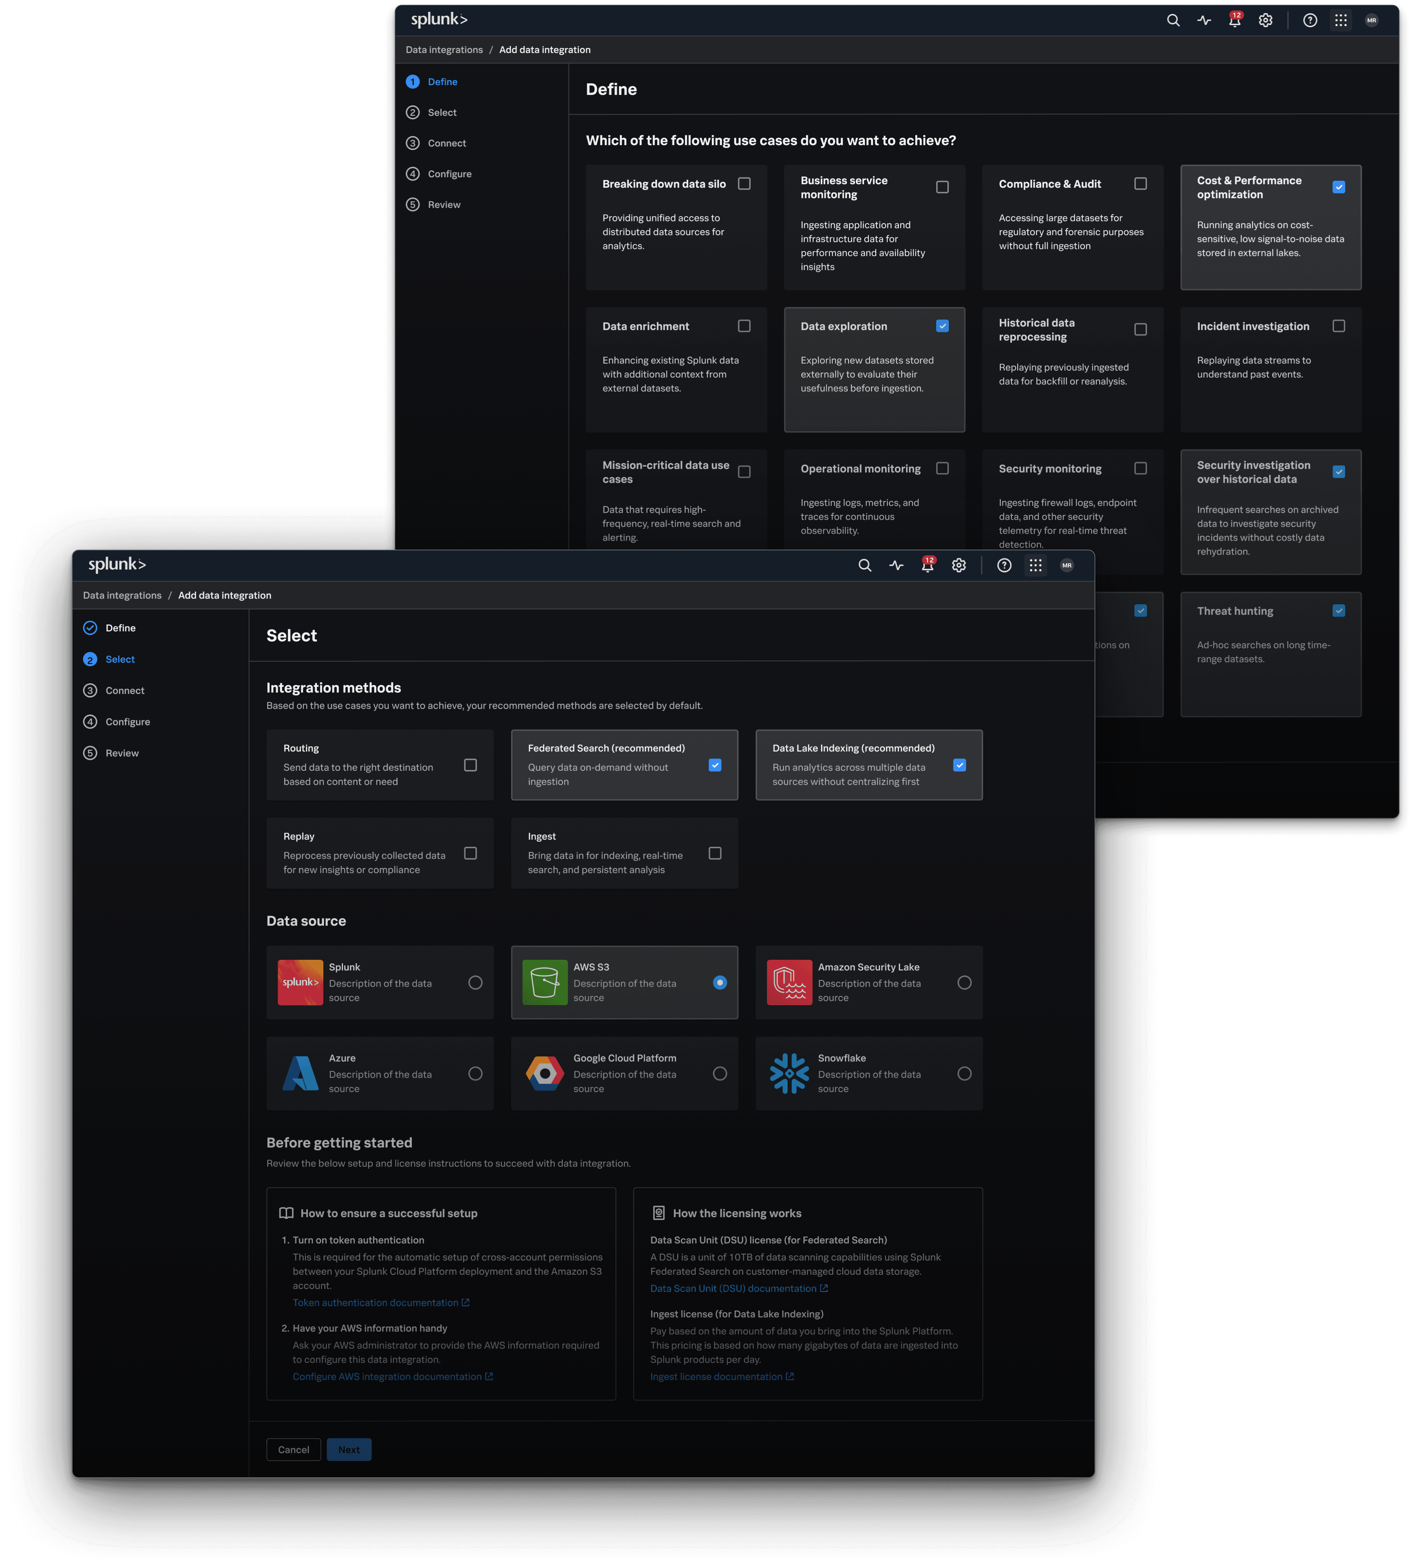Open settings gear in front window header
Image resolution: width=1412 pixels, height=1568 pixels.
pos(959,566)
